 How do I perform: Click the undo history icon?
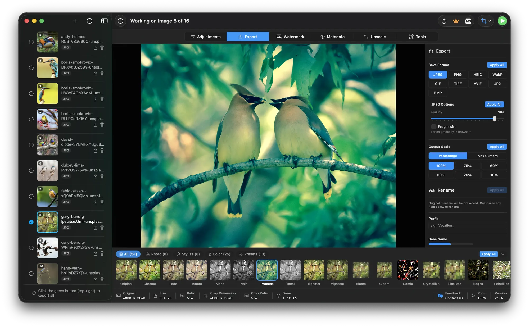pyautogui.click(x=444, y=21)
